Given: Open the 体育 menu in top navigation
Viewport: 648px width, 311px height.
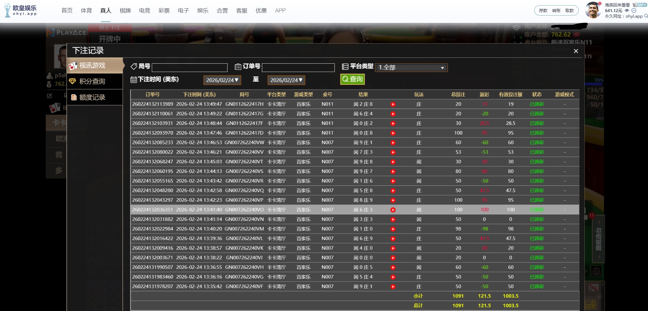Looking at the screenshot, I should tap(86, 11).
